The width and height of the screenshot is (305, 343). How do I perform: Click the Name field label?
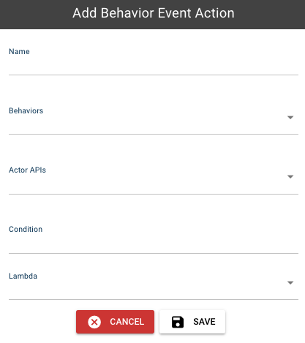19,51
